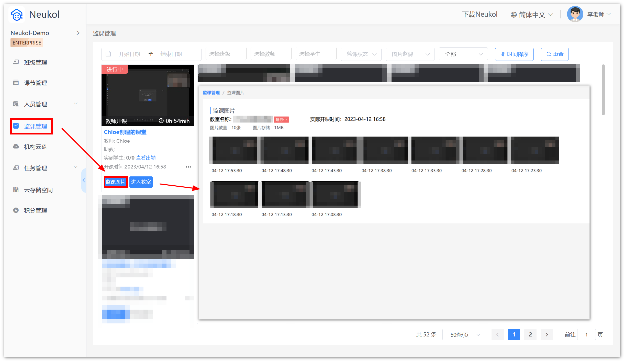The width and height of the screenshot is (624, 361).
Task: Open the 图片监课 dropdown
Action: 410,54
